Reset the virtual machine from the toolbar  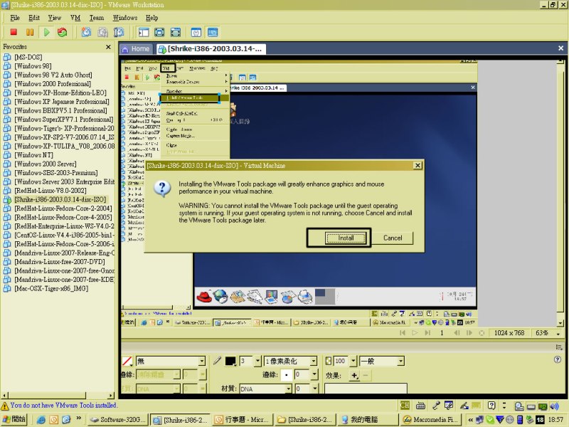(x=63, y=32)
